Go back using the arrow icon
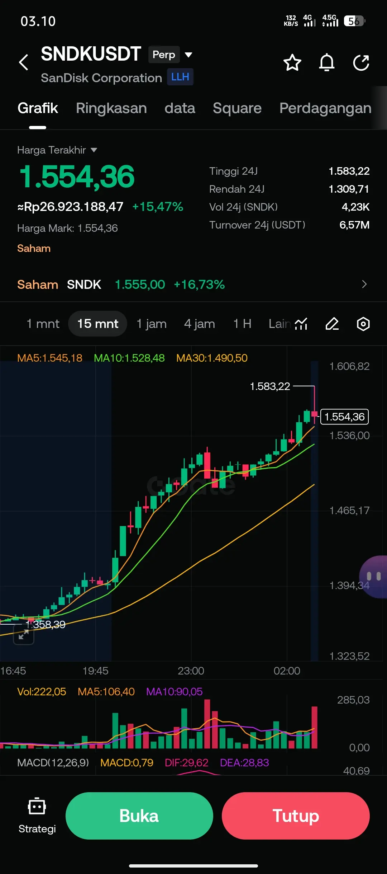 pyautogui.click(x=24, y=62)
